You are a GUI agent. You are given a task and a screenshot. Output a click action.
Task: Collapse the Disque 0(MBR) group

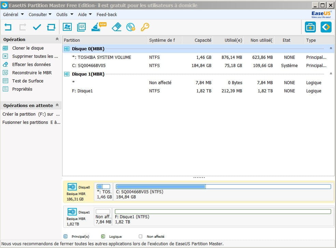[331, 48]
